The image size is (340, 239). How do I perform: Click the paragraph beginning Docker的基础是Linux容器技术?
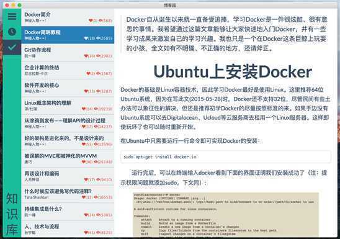[x=225, y=108]
